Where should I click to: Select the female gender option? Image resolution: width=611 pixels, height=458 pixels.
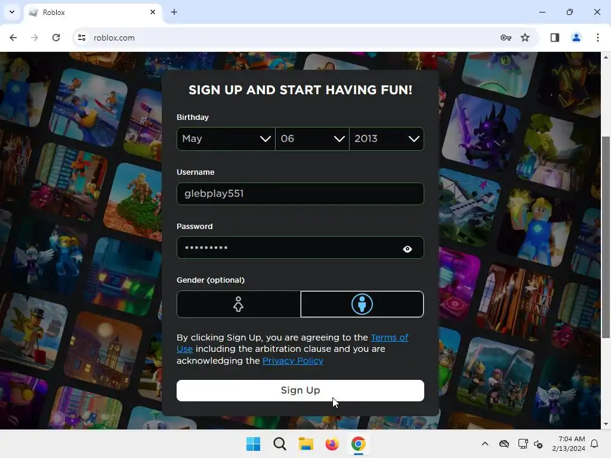tap(239, 304)
